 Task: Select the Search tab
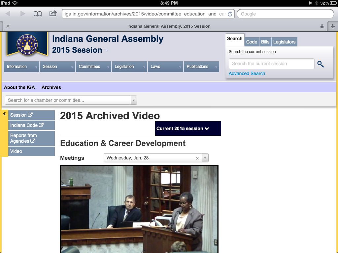pyautogui.click(x=235, y=39)
